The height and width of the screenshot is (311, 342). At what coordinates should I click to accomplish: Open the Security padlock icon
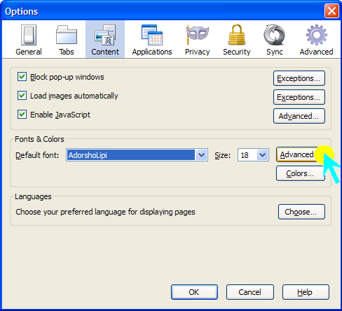[x=237, y=34]
